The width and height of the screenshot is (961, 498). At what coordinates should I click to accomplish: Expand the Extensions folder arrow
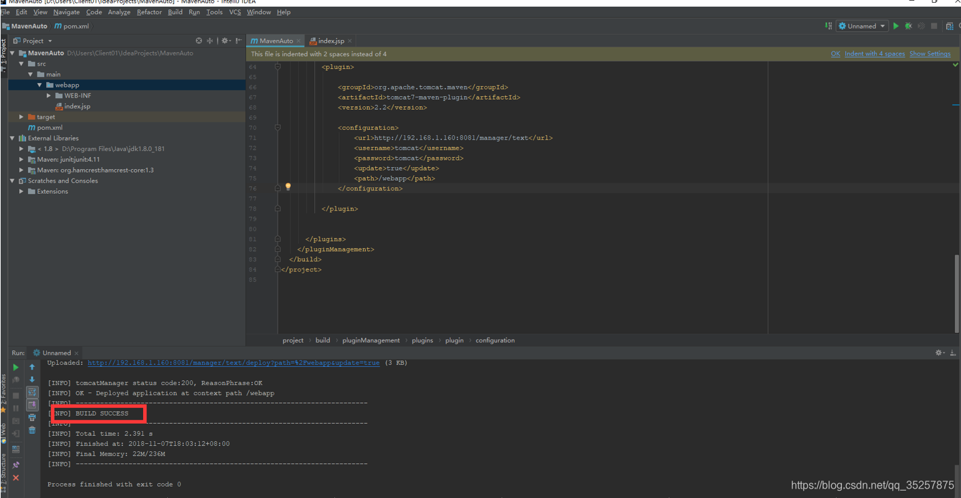pyautogui.click(x=21, y=192)
